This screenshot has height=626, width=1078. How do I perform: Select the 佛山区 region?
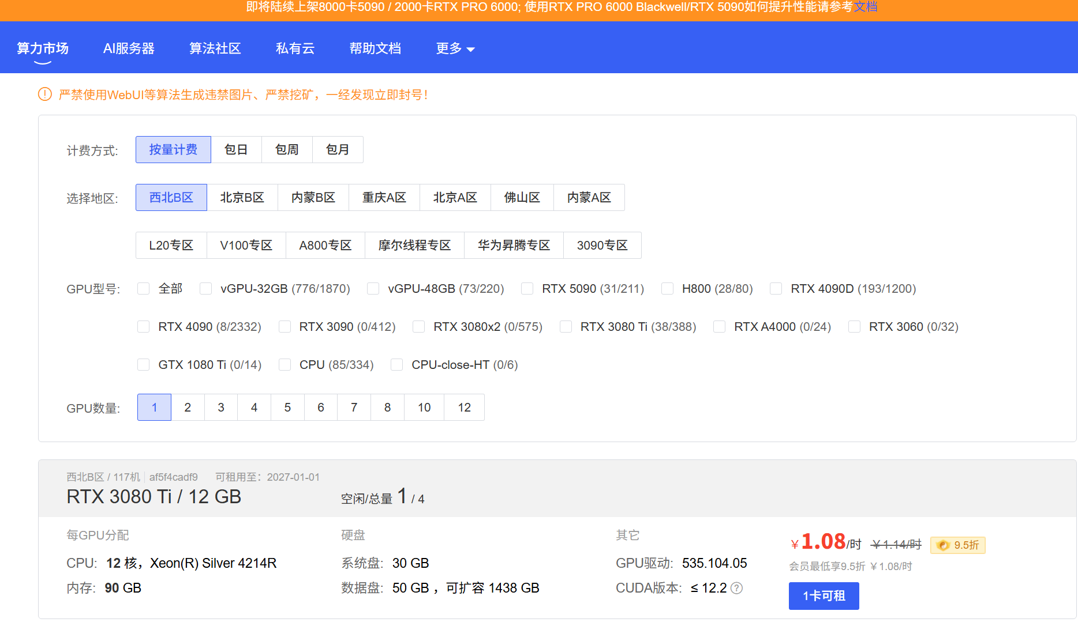(x=522, y=198)
